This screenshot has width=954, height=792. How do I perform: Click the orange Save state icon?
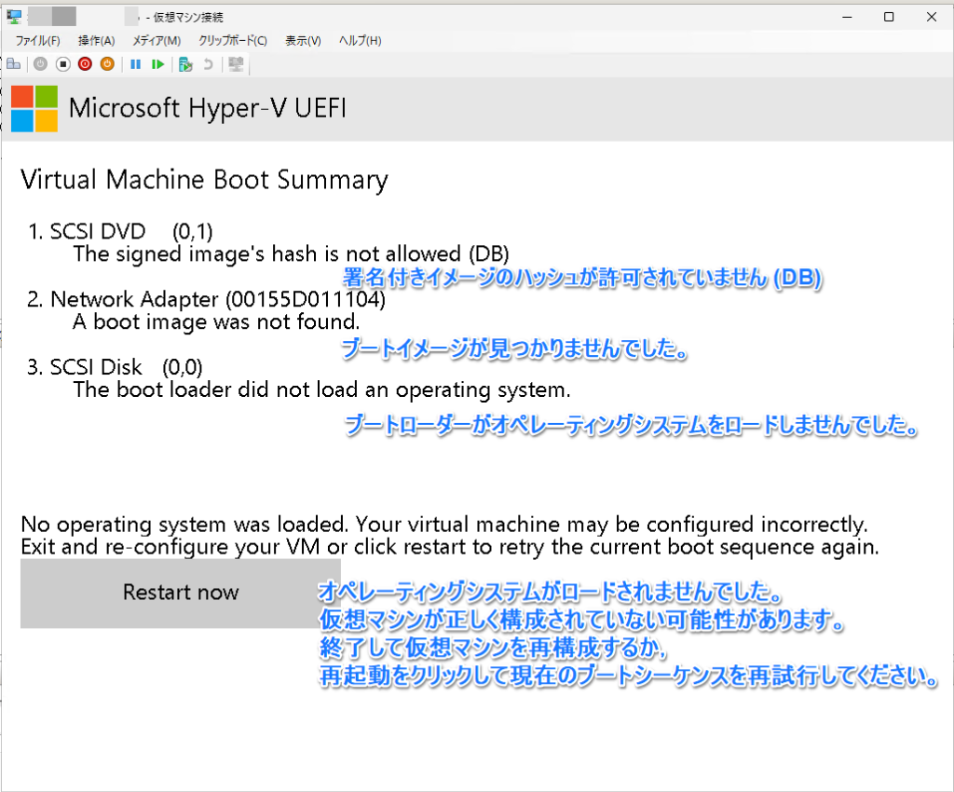107,64
